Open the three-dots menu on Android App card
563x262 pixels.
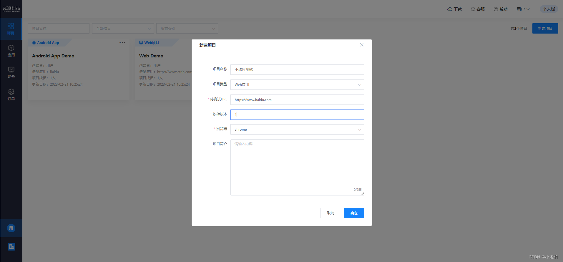coord(122,43)
